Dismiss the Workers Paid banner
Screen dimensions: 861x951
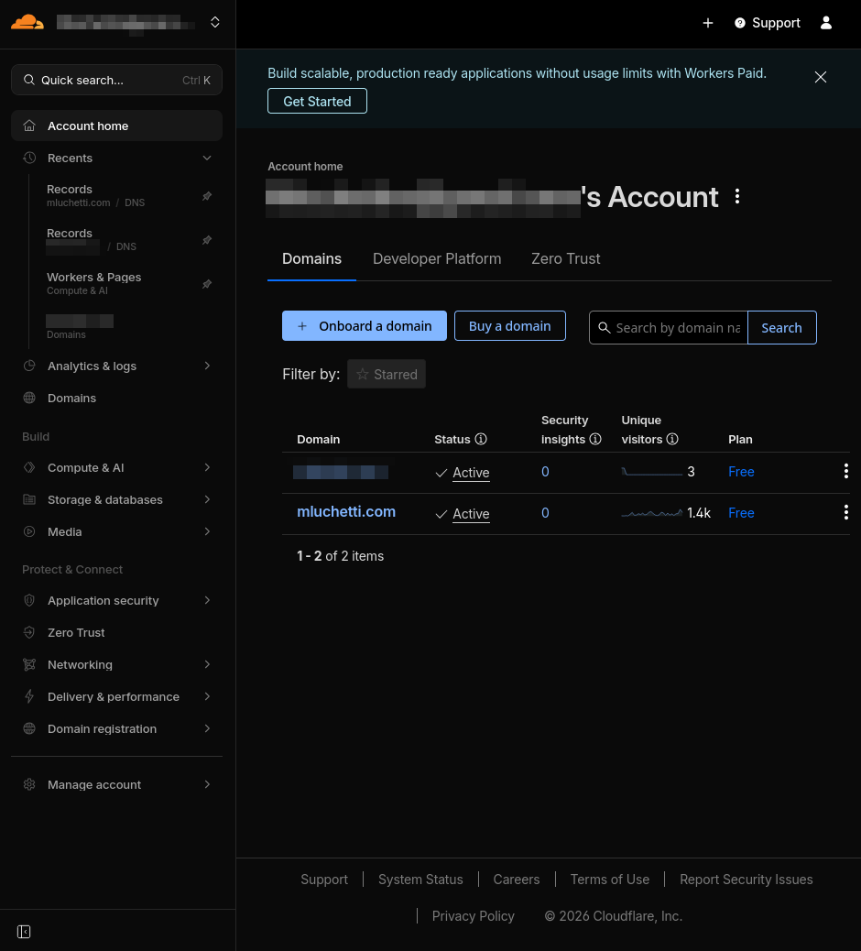(x=821, y=77)
